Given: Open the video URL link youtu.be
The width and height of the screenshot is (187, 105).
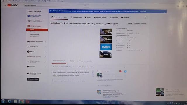Looking at the screenshot, I should click(135, 50).
